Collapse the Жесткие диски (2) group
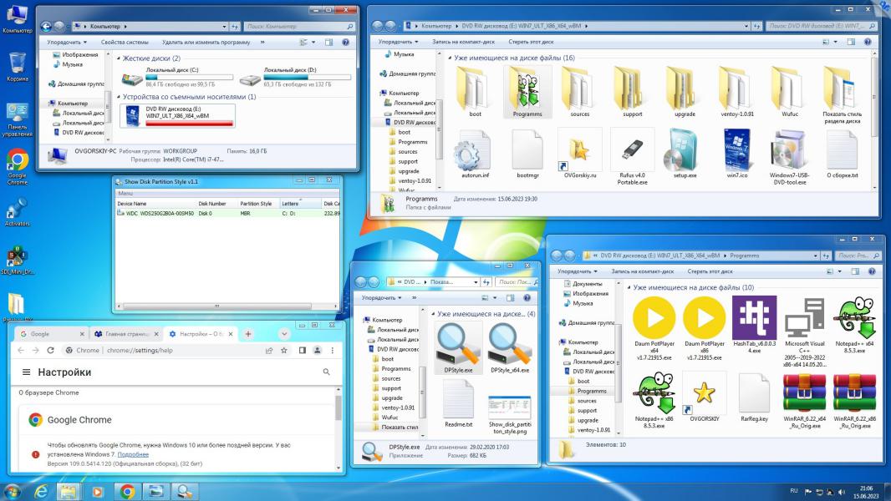Viewport: 891px width, 501px height. (x=119, y=58)
